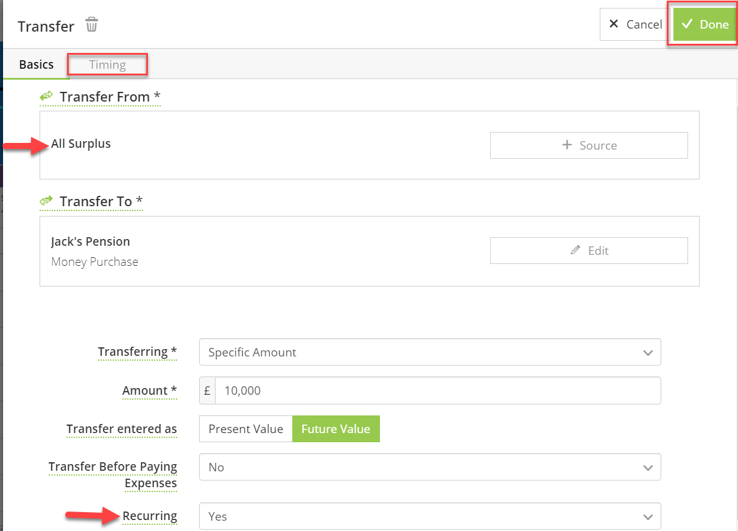Edit the Jack's Pension destination

[x=589, y=251]
